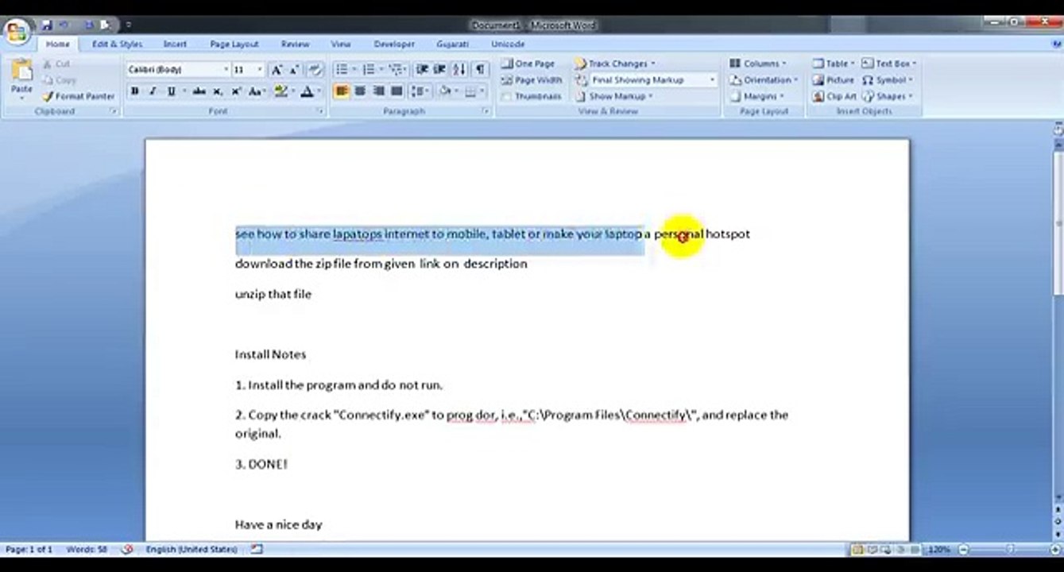The width and height of the screenshot is (1064, 572).
Task: Apply Subscript formatting
Action: pos(218,91)
